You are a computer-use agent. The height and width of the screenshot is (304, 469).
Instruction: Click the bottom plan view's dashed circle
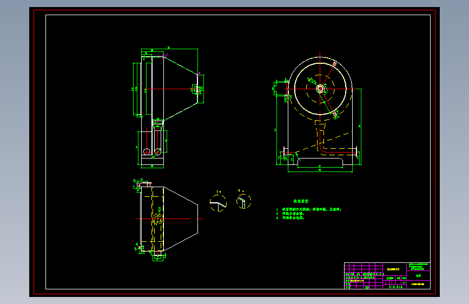[157, 220]
